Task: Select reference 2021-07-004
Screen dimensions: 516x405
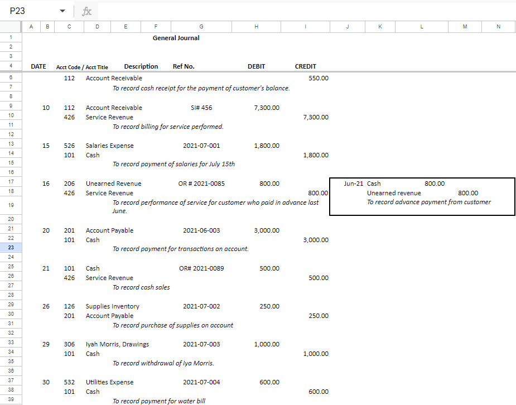Action: pos(201,382)
